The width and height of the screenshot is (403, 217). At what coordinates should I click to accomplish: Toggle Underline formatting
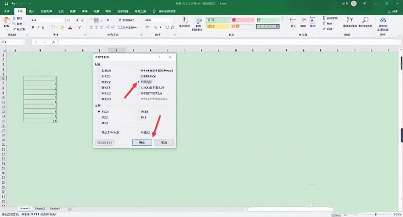(43, 27)
